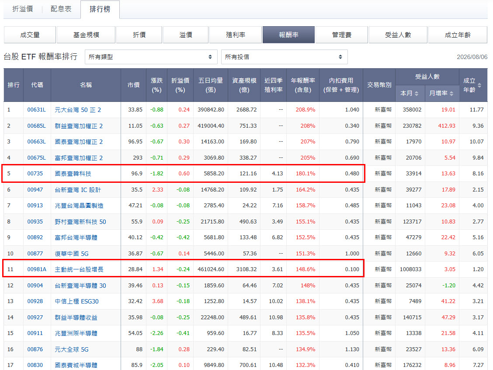Viewport: 493px width, 370px height.
Task: Open ticker link 00904
Action: point(35,285)
